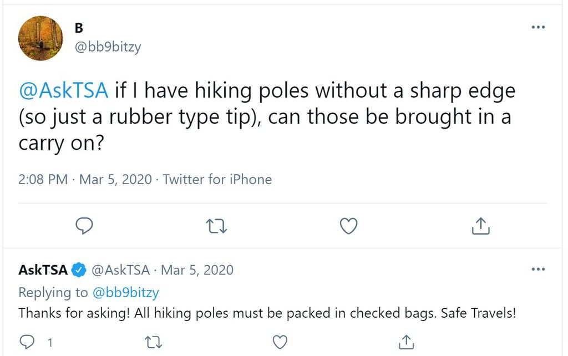Open more options on B's tweet
Viewport: 568px width, 356px height.
(538, 27)
